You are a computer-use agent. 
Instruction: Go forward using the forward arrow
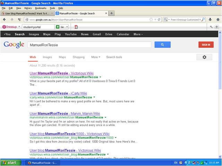[x=12, y=20]
